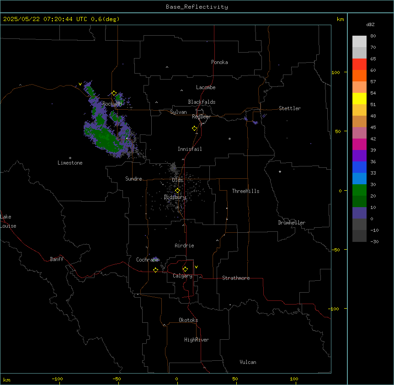Click the yellow diamond marker near RockyMH

114,93
